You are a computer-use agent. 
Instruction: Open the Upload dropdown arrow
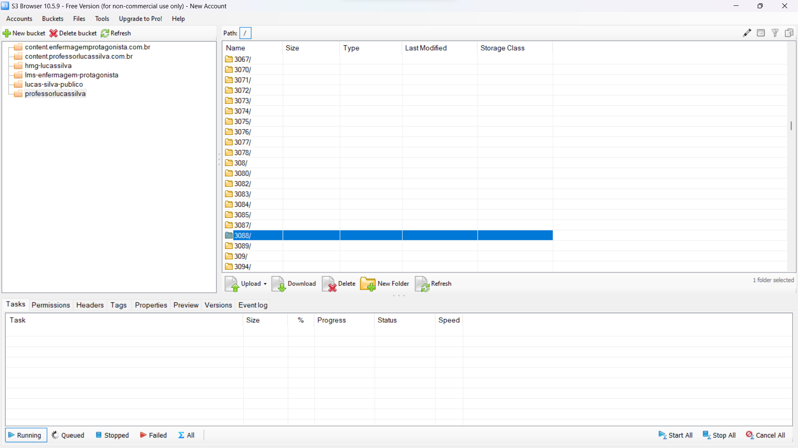[x=265, y=284]
